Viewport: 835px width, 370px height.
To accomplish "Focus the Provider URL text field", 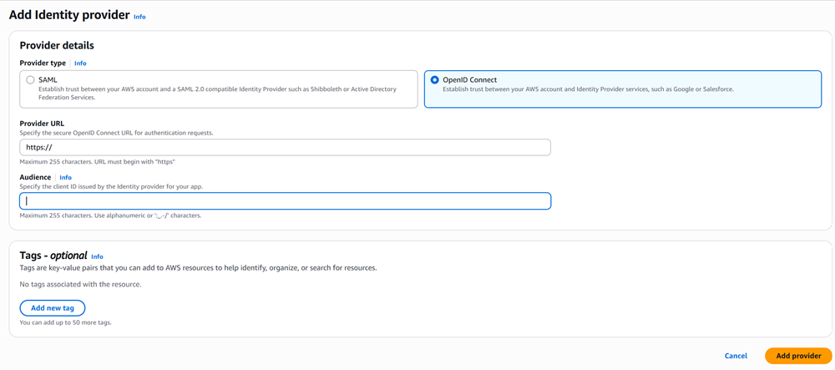I will pyautogui.click(x=285, y=148).
